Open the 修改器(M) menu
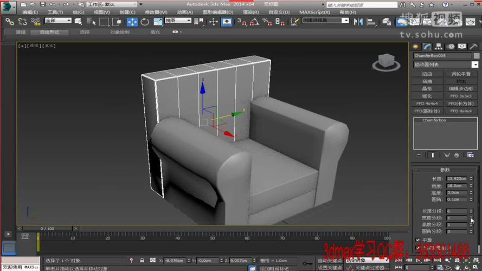The height and width of the screenshot is (271, 482). tap(156, 12)
